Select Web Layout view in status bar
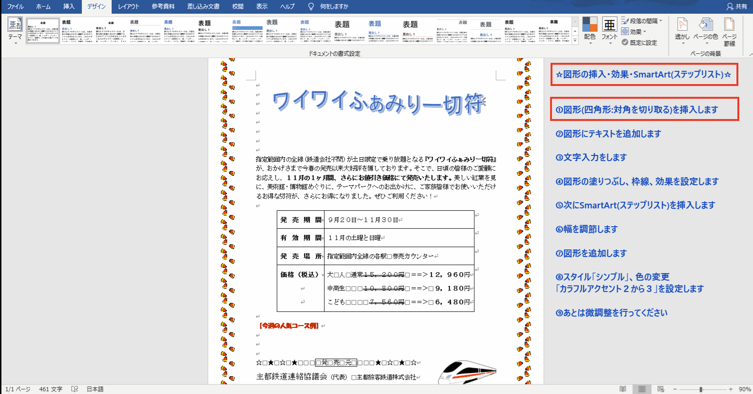This screenshot has width=753, height=394. 661,389
